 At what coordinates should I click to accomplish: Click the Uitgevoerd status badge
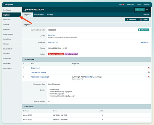coord(143,30)
